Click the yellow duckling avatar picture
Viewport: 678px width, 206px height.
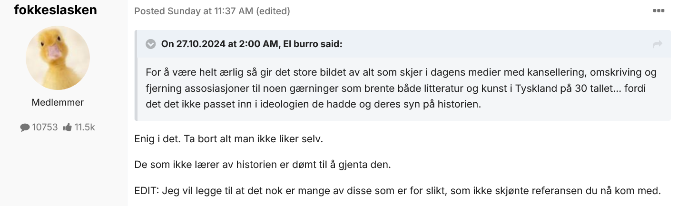point(58,58)
